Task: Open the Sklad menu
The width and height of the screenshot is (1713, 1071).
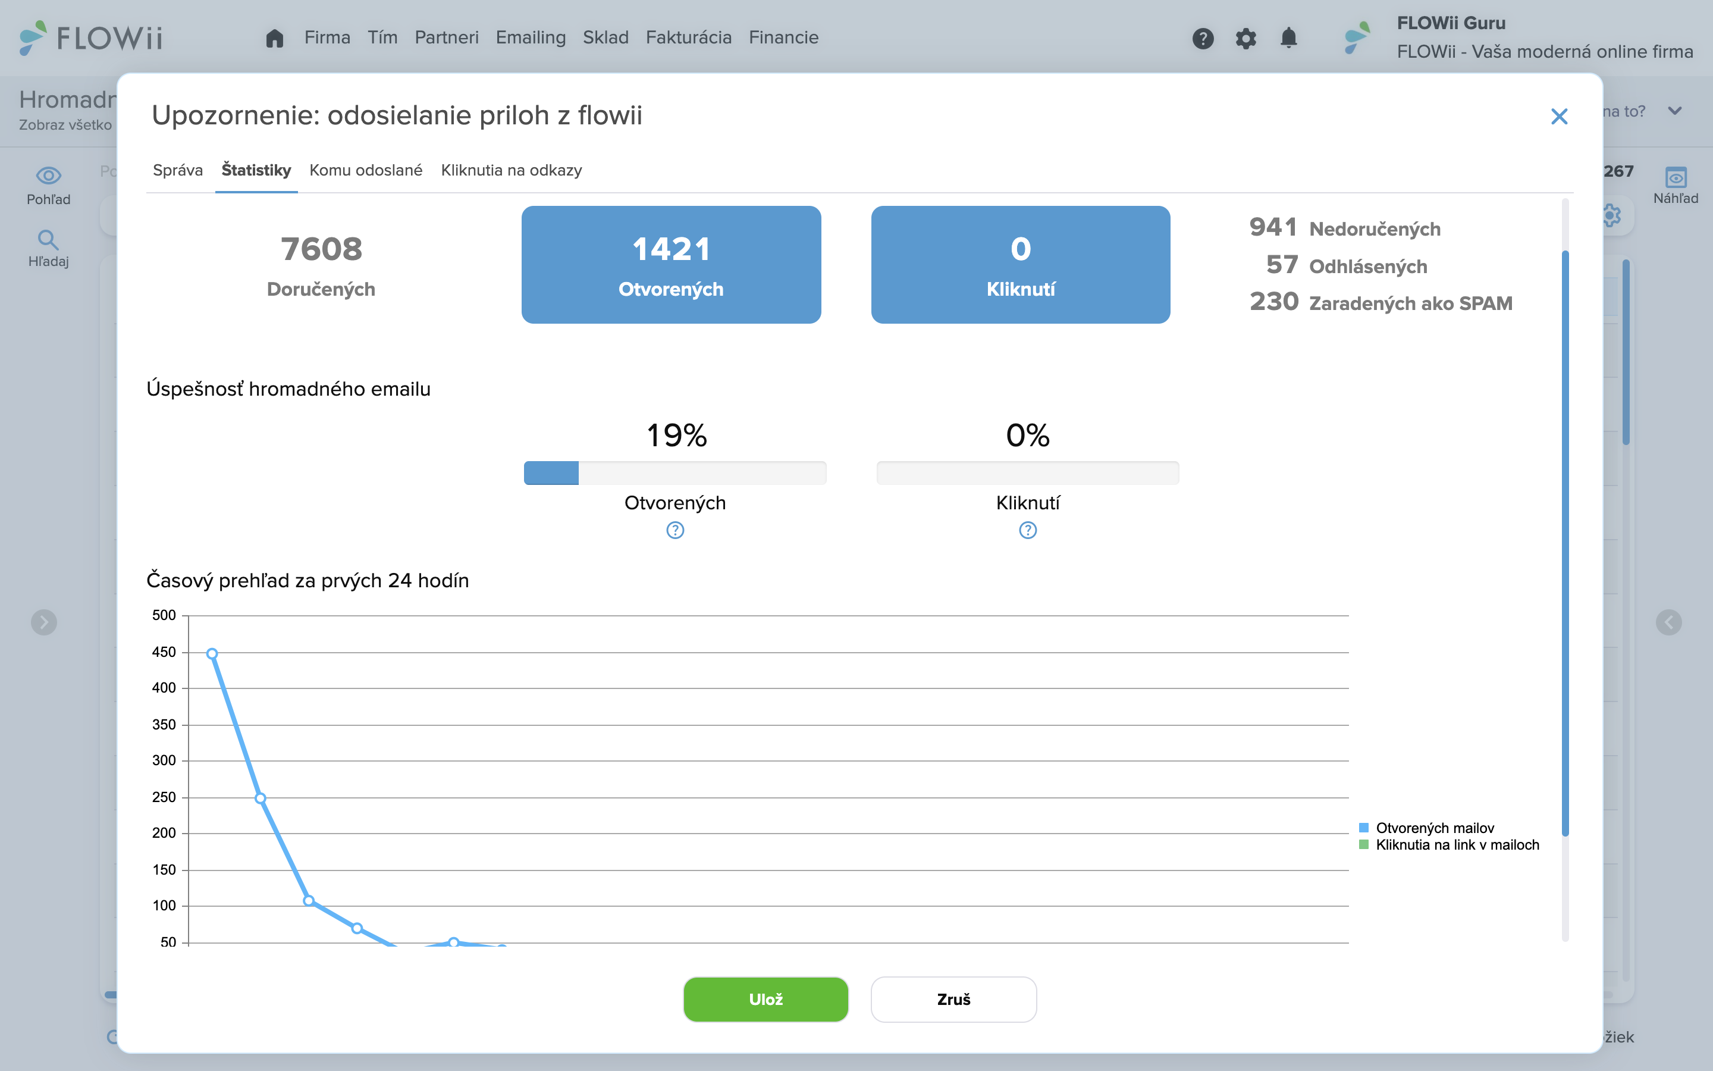Action: (x=606, y=37)
